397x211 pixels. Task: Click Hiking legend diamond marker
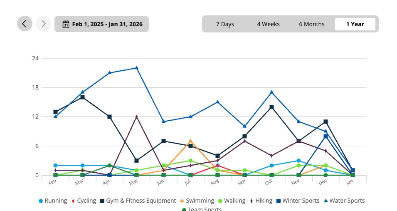(252, 201)
